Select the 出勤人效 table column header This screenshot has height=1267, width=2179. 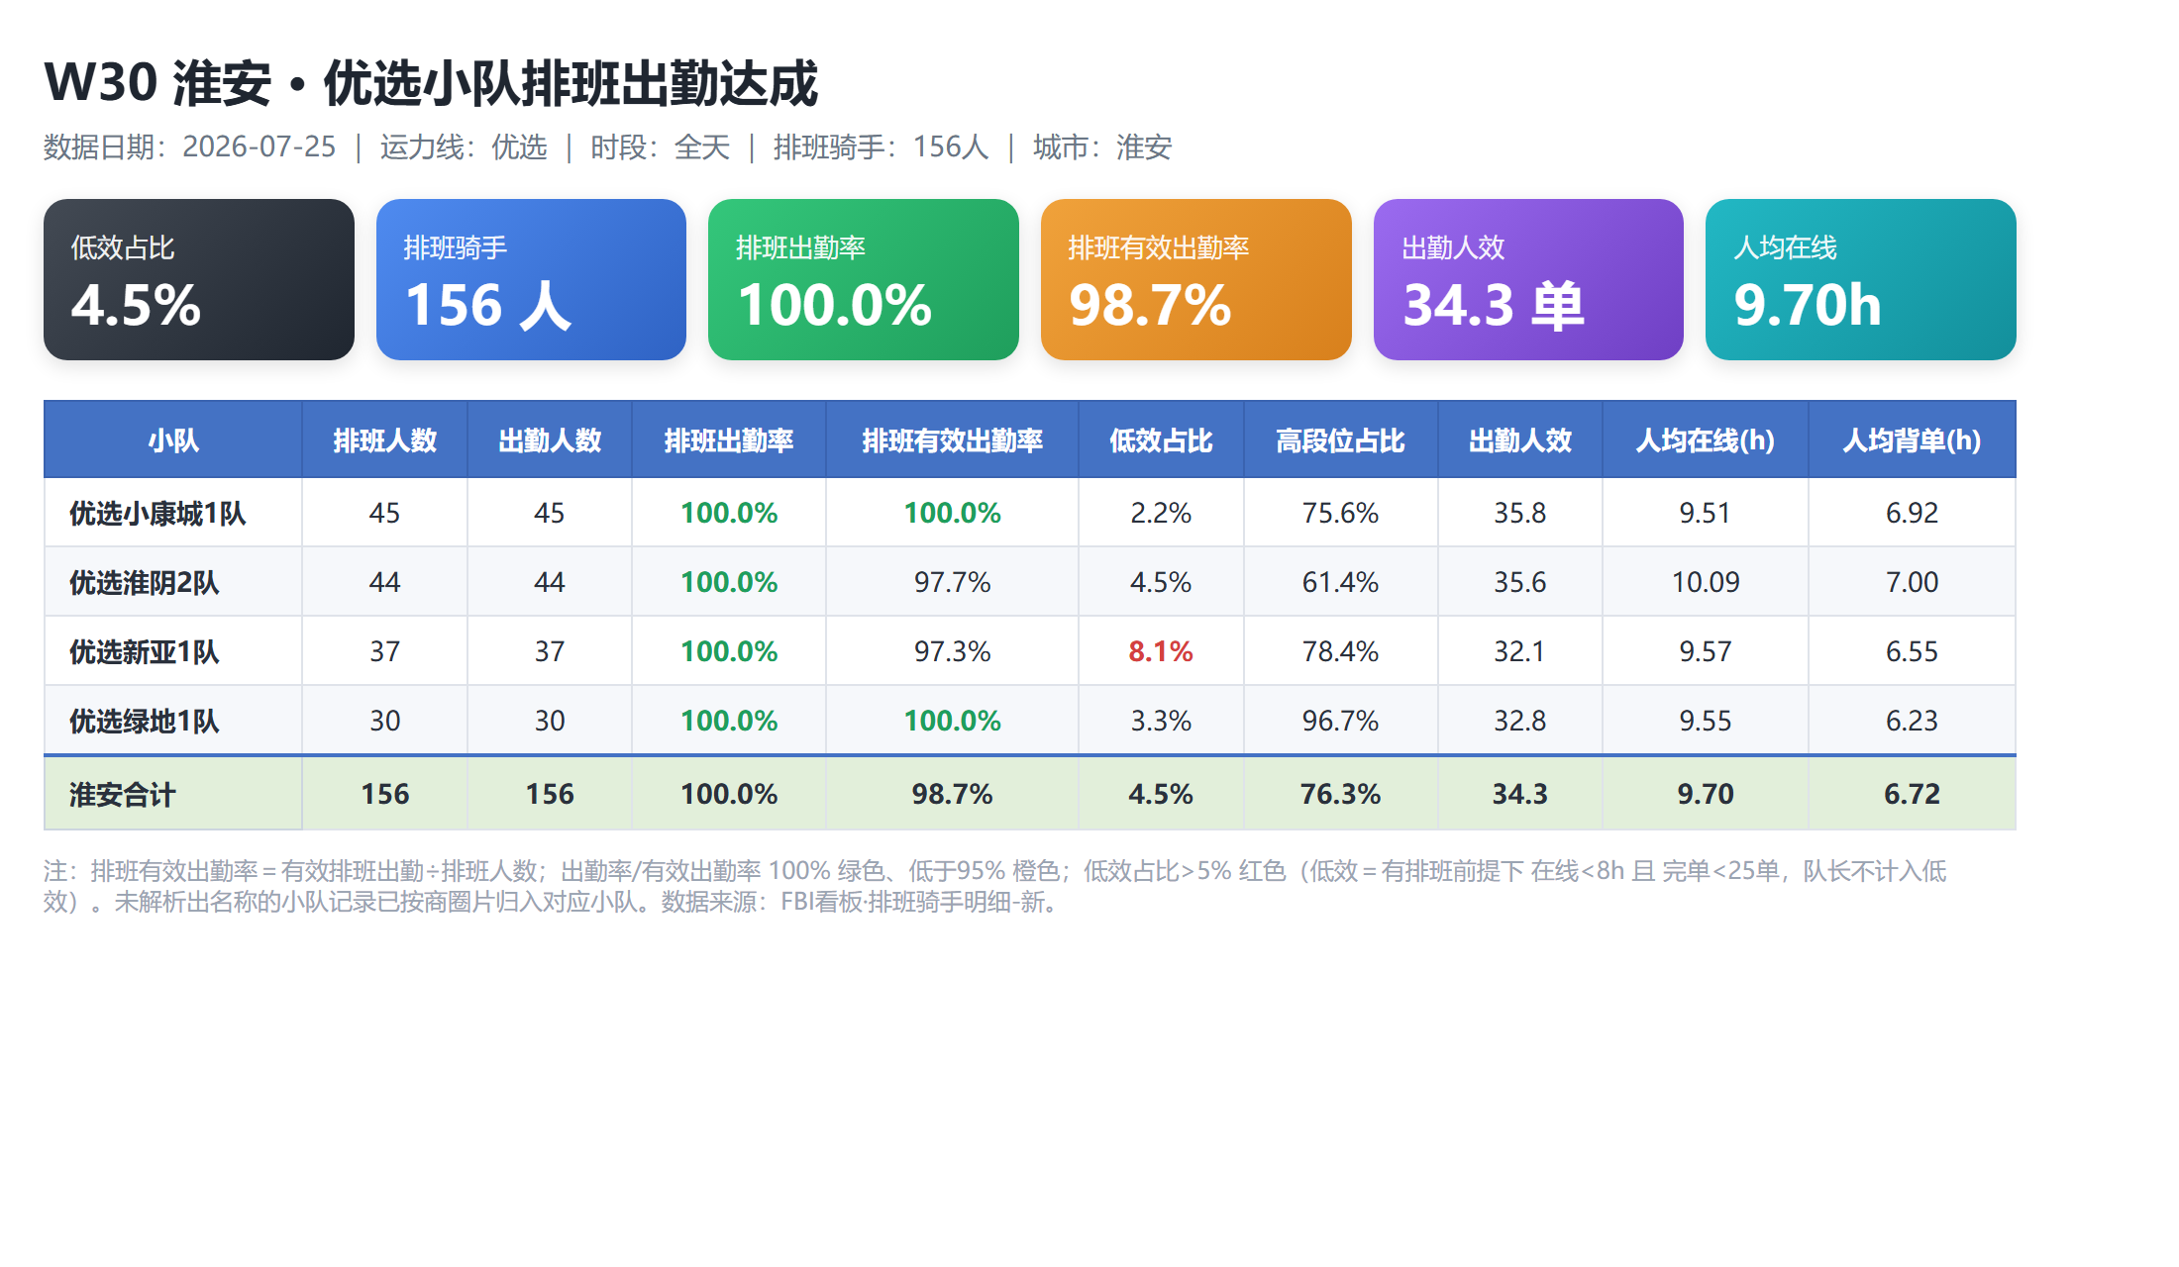tap(1520, 440)
